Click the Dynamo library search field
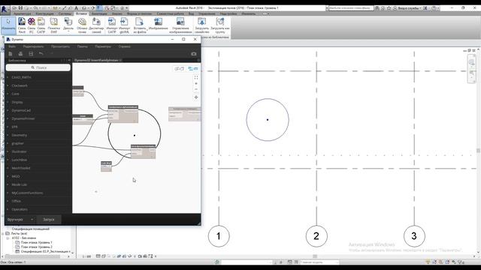Screen dimensions: 481x270 [x=38, y=67]
